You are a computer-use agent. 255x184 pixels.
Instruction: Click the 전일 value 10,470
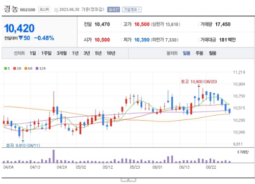[102, 24]
